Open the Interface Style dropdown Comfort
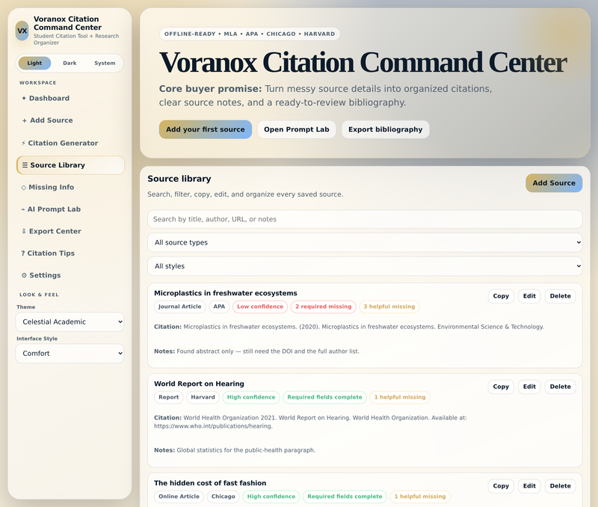This screenshot has width=598, height=507. click(70, 354)
